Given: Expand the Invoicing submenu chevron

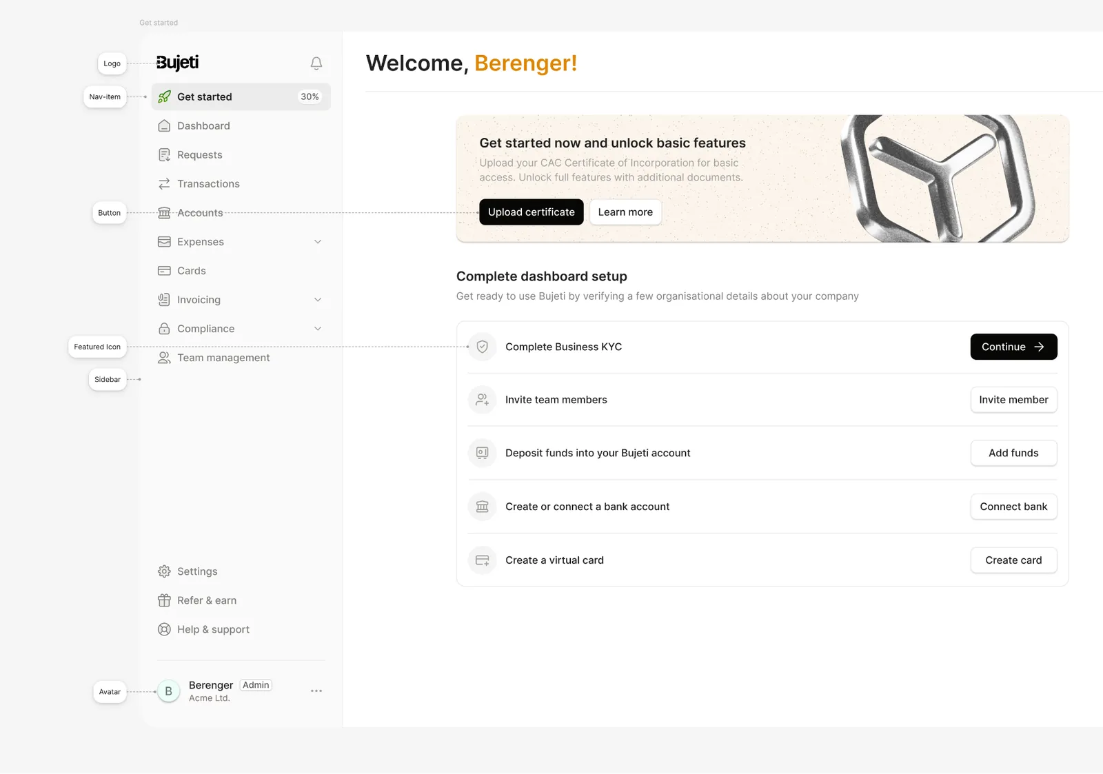Looking at the screenshot, I should coord(318,300).
